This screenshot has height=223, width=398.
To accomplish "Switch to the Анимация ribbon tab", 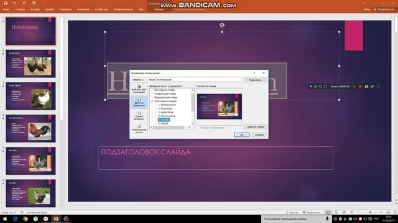I will [83, 9].
